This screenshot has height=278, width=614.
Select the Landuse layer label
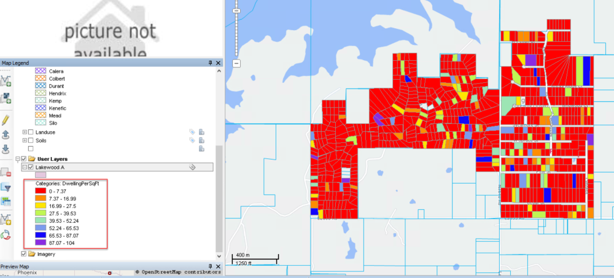(x=44, y=133)
